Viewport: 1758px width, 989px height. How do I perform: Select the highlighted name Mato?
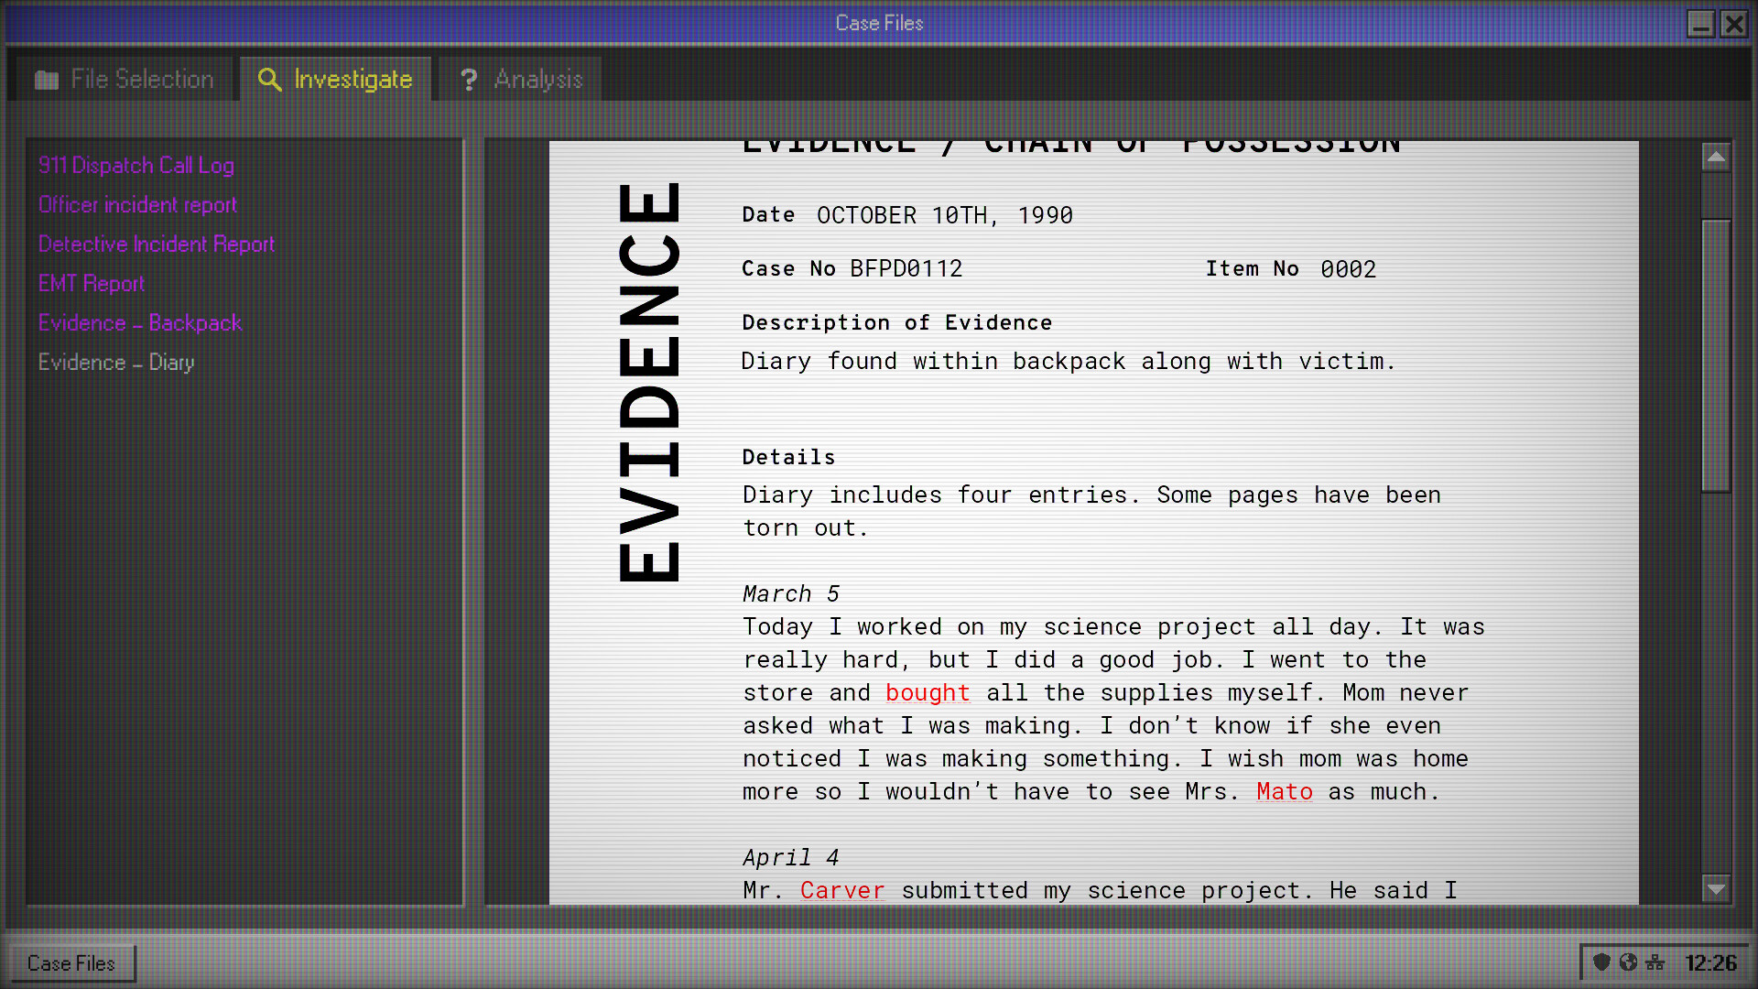(1284, 791)
